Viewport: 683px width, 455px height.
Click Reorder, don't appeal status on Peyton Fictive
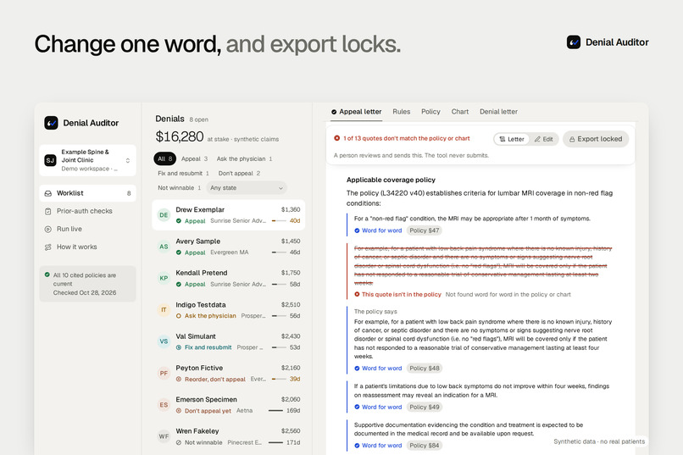point(211,380)
